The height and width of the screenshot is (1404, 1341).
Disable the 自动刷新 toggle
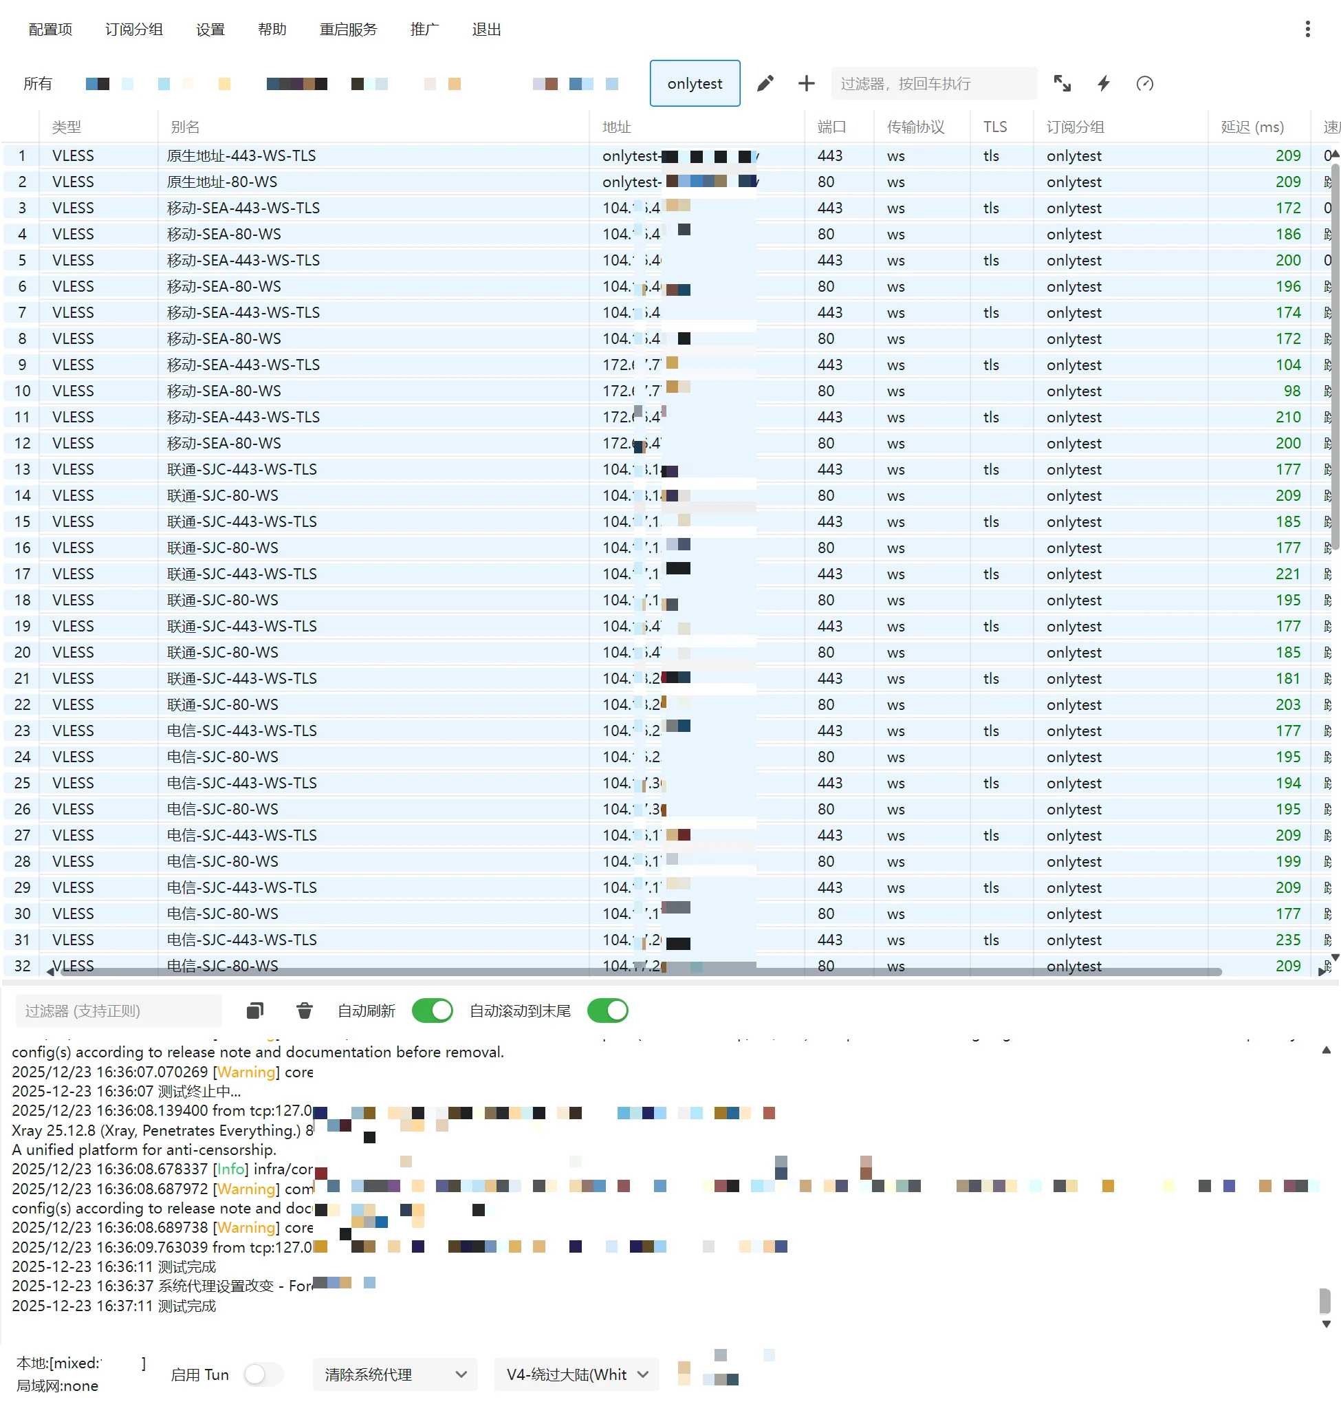coord(432,1010)
